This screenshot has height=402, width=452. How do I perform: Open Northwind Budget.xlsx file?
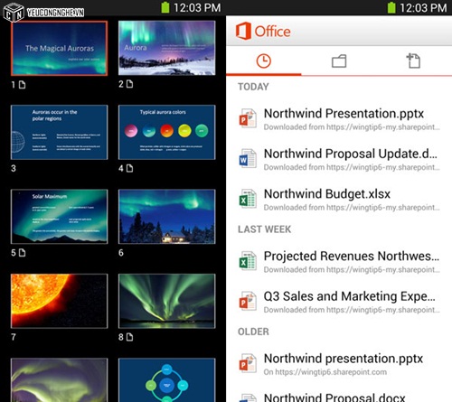pos(339,200)
